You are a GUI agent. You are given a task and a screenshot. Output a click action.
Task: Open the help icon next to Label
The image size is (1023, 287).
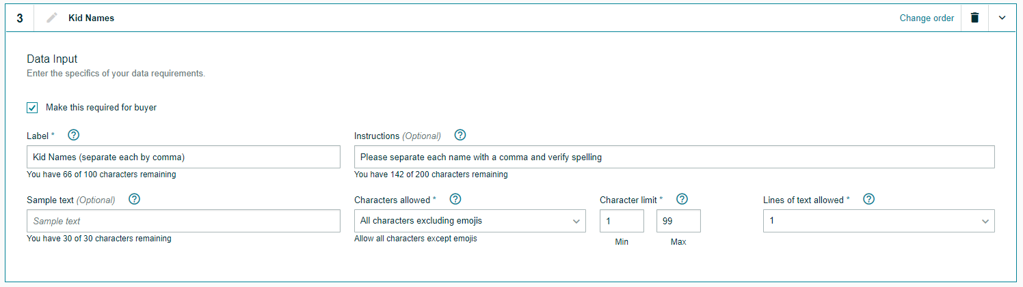click(74, 135)
